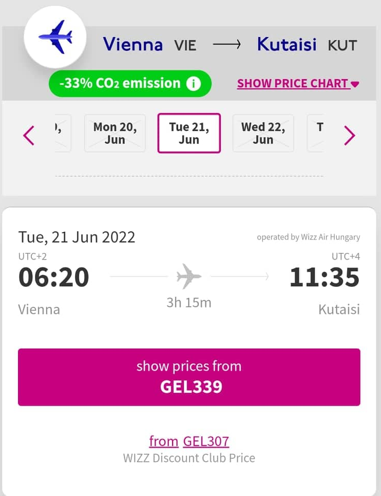Click the 06:20 departure time
This screenshot has height=496, width=381.
click(54, 277)
